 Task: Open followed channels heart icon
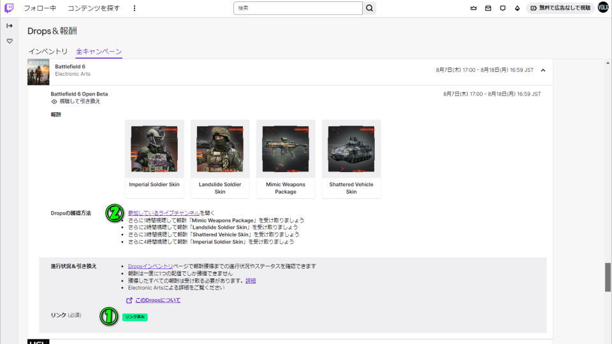(10, 41)
